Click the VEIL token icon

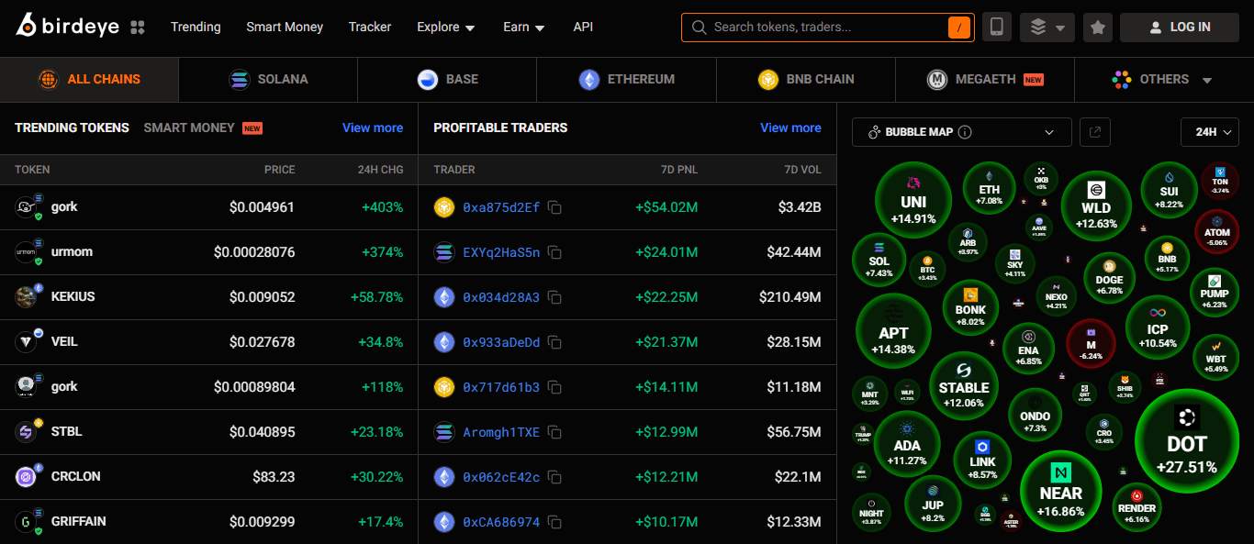click(x=26, y=342)
